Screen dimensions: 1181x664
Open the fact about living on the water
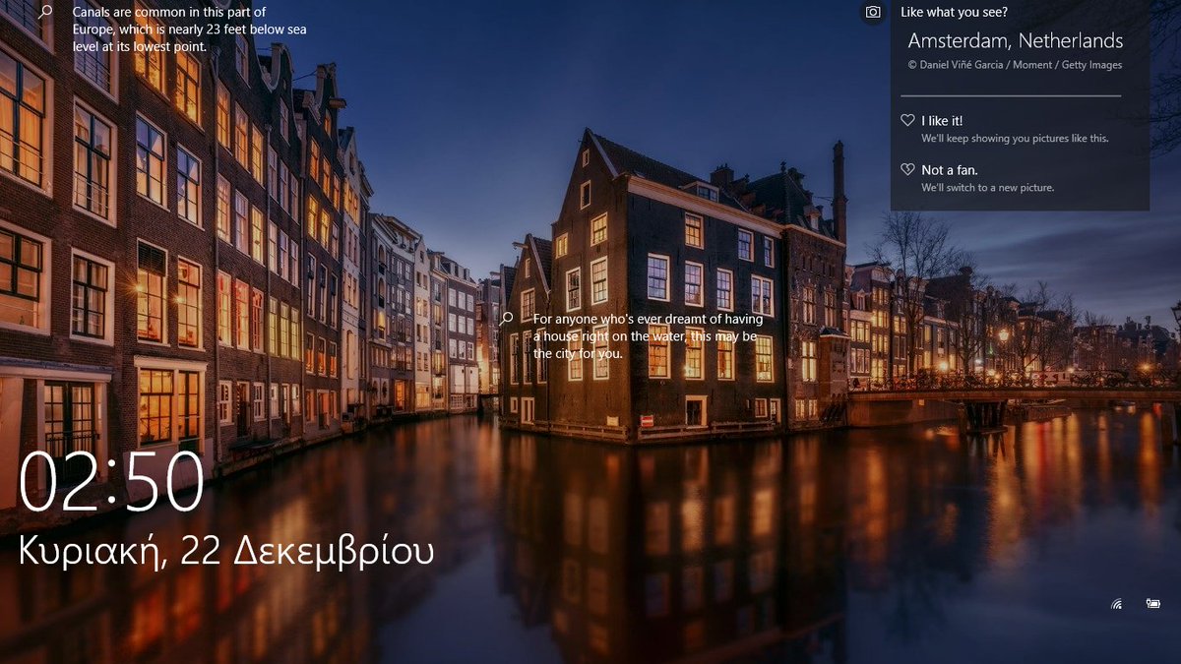click(645, 335)
